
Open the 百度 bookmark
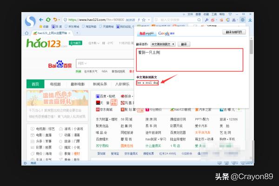tap(57, 27)
